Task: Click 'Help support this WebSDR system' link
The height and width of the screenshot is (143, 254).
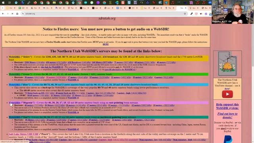Action: 227,106
